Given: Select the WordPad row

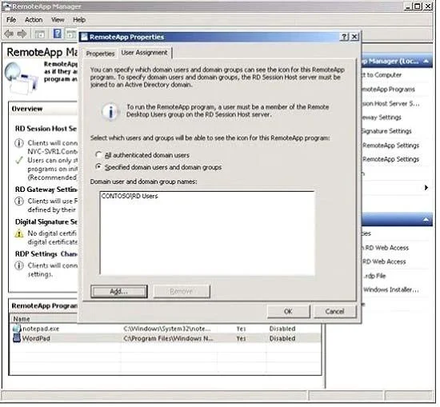Looking at the screenshot, I should pyautogui.click(x=166, y=338).
